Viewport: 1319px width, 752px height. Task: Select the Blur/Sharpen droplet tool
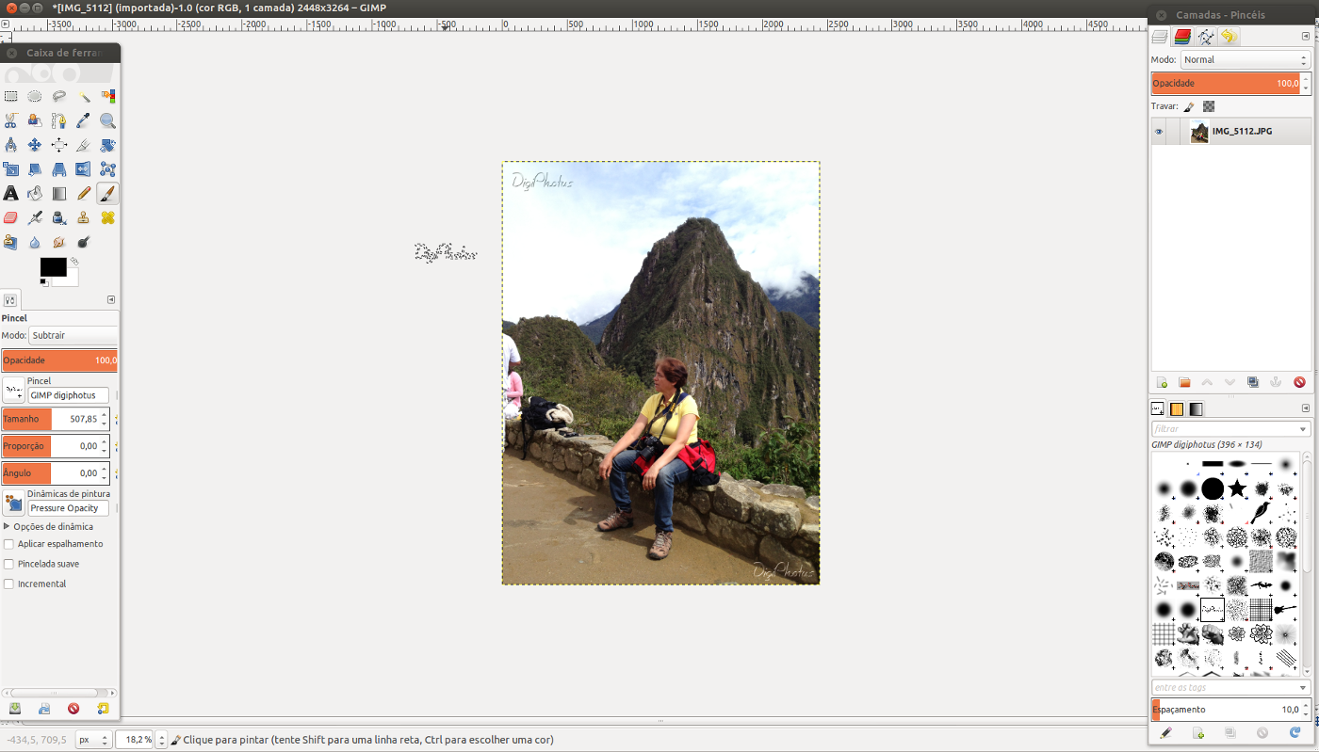coord(35,243)
